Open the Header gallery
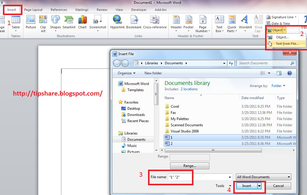 tap(176, 24)
